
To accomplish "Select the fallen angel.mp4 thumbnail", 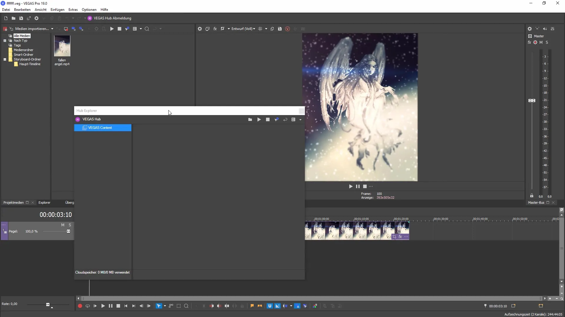I will [x=62, y=46].
